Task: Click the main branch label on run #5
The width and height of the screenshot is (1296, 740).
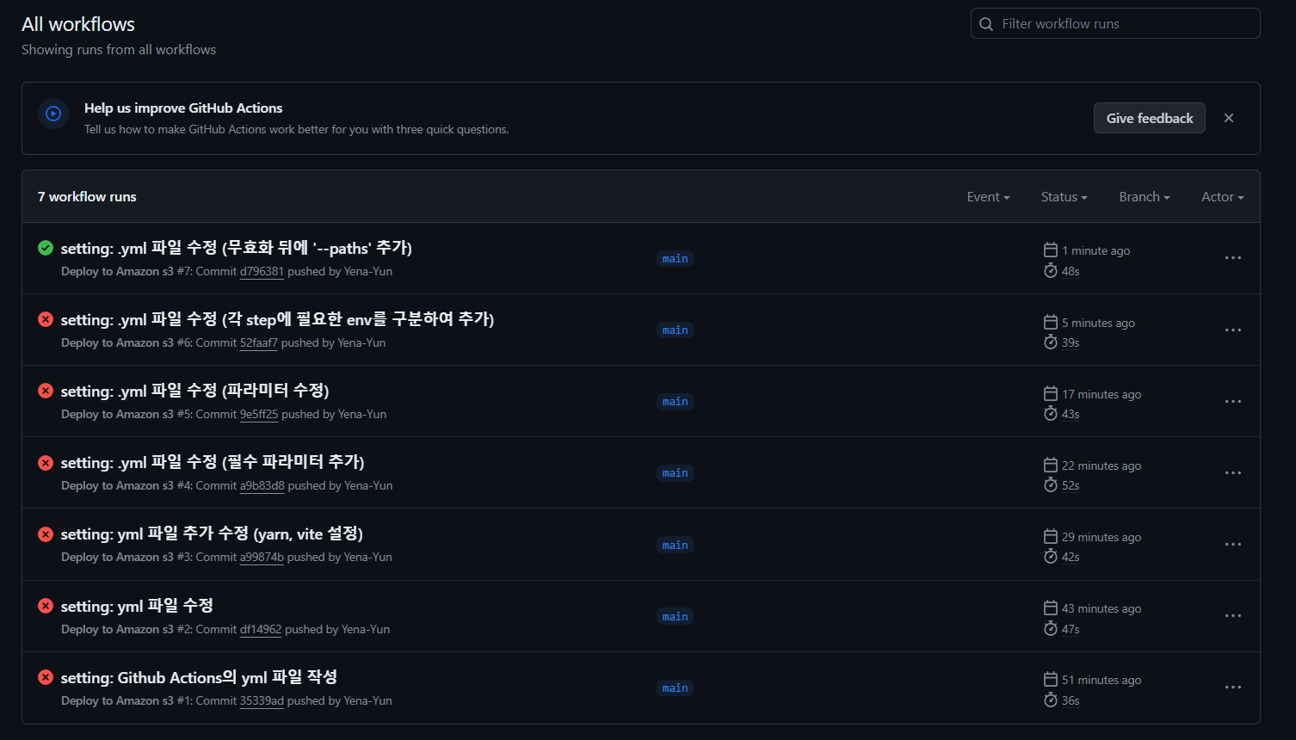Action: tap(675, 401)
